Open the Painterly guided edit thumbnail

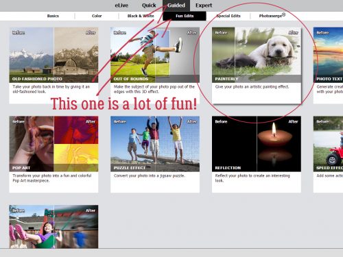(257, 55)
